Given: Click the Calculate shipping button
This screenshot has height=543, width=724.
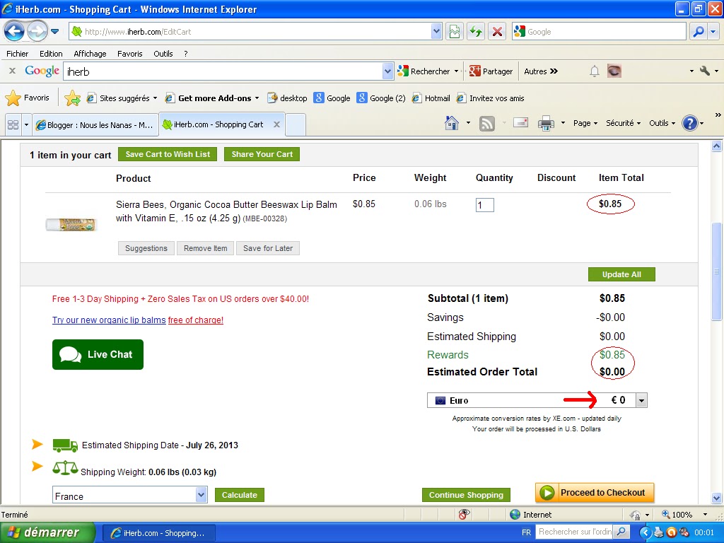Looking at the screenshot, I should 239,495.
